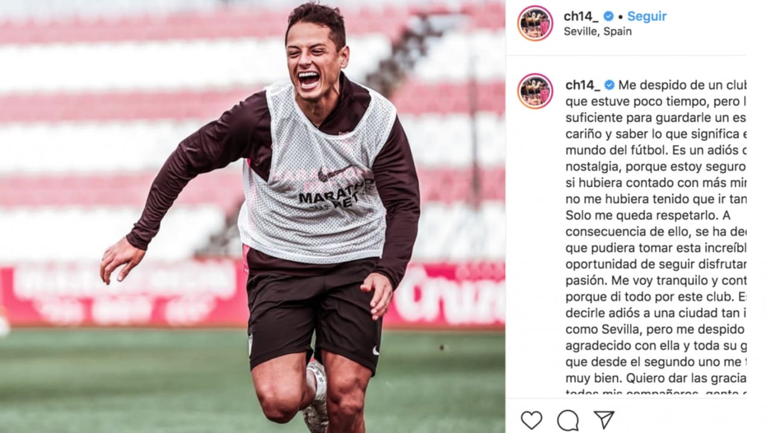Open the profile avatar in the post header
The image size is (771, 433).
coord(535,23)
